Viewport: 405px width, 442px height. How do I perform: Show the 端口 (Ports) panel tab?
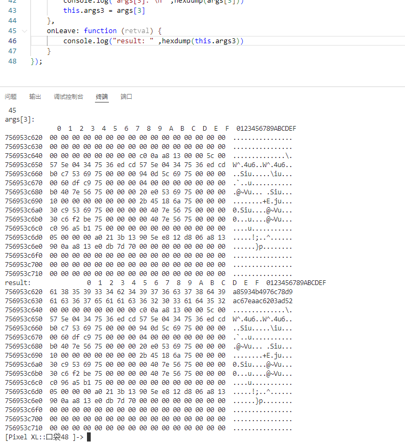pos(126,97)
